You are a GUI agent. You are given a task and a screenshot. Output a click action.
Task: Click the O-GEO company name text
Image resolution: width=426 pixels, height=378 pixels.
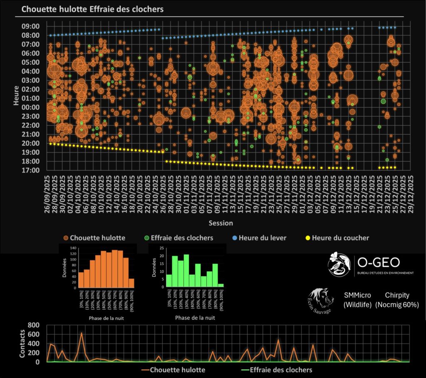pyautogui.click(x=379, y=262)
